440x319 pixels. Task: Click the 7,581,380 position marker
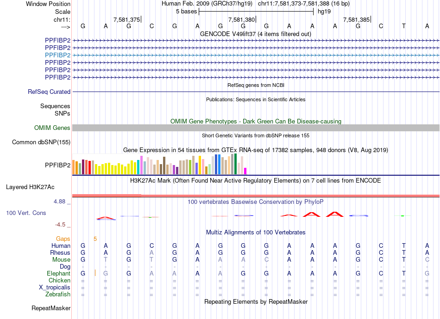[x=241, y=19]
